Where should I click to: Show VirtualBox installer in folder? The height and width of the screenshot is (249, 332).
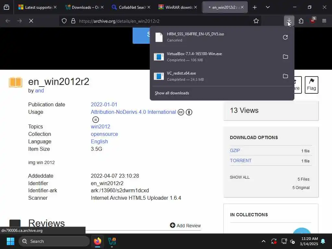point(285,57)
